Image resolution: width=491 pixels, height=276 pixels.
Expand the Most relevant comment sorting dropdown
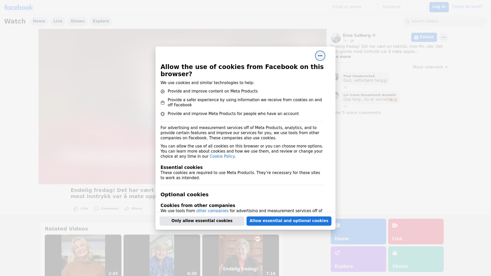(x=430, y=67)
